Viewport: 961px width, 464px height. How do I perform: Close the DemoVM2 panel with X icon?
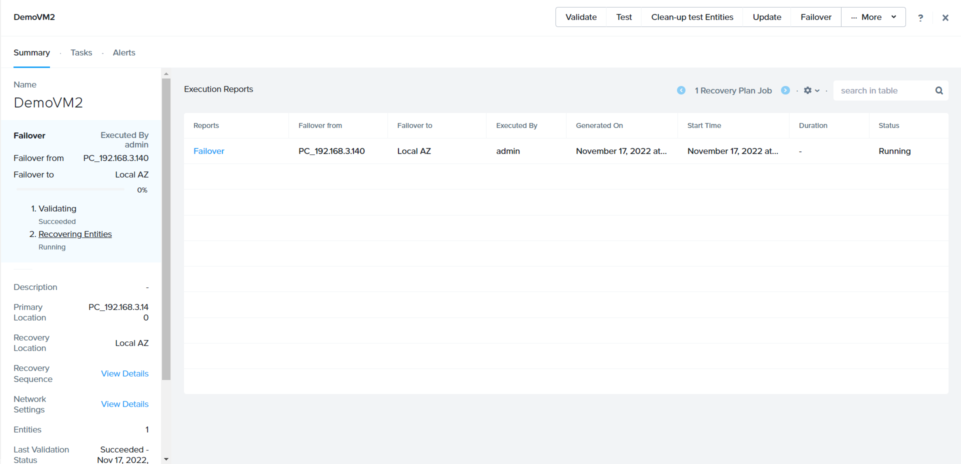945,17
